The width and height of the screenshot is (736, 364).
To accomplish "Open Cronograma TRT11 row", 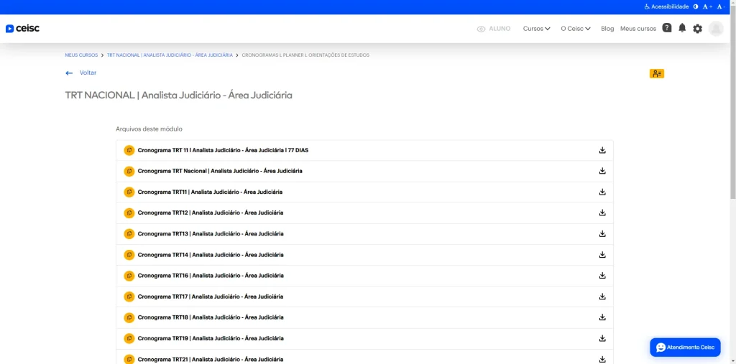I will (364, 192).
